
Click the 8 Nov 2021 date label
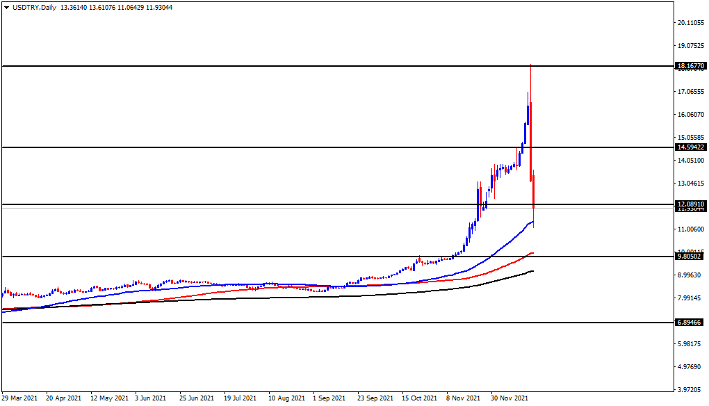[464, 398]
